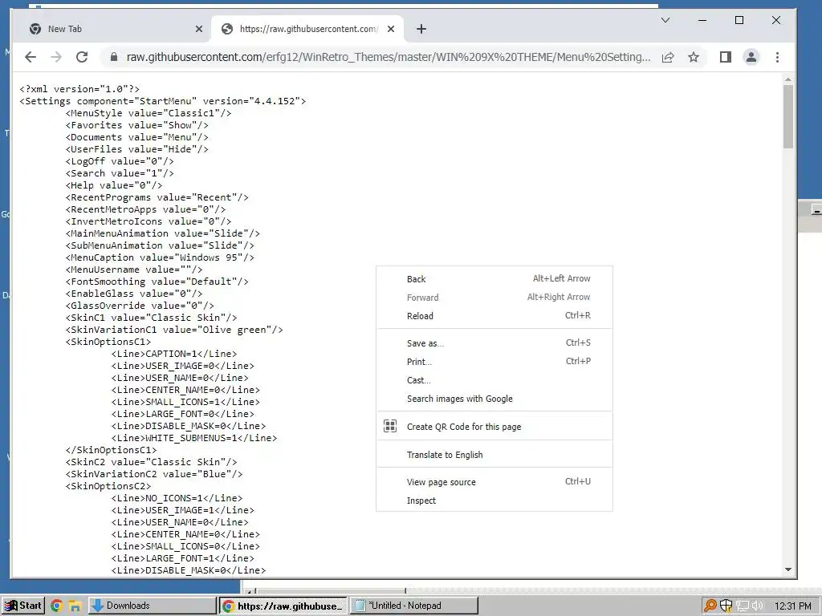Click the scrollbar down arrow

(x=788, y=569)
